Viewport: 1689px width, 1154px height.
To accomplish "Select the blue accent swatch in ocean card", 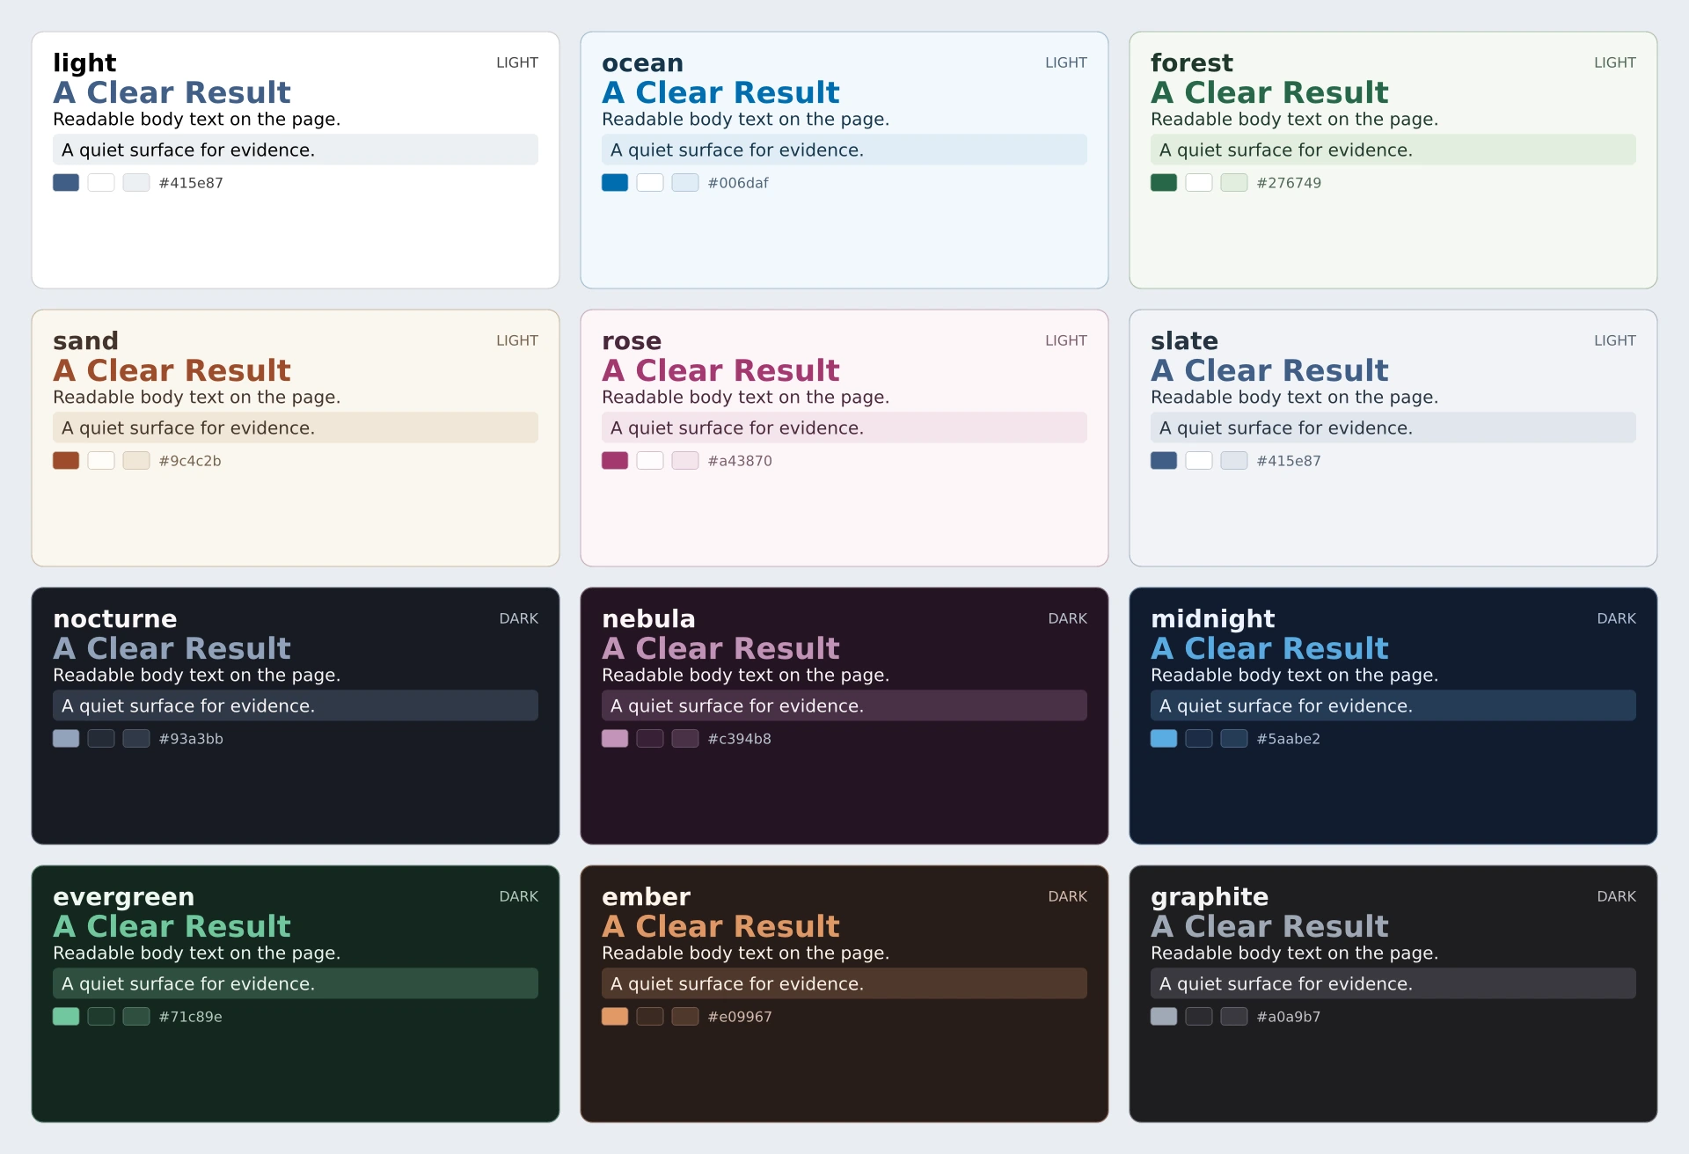I will pyautogui.click(x=615, y=183).
